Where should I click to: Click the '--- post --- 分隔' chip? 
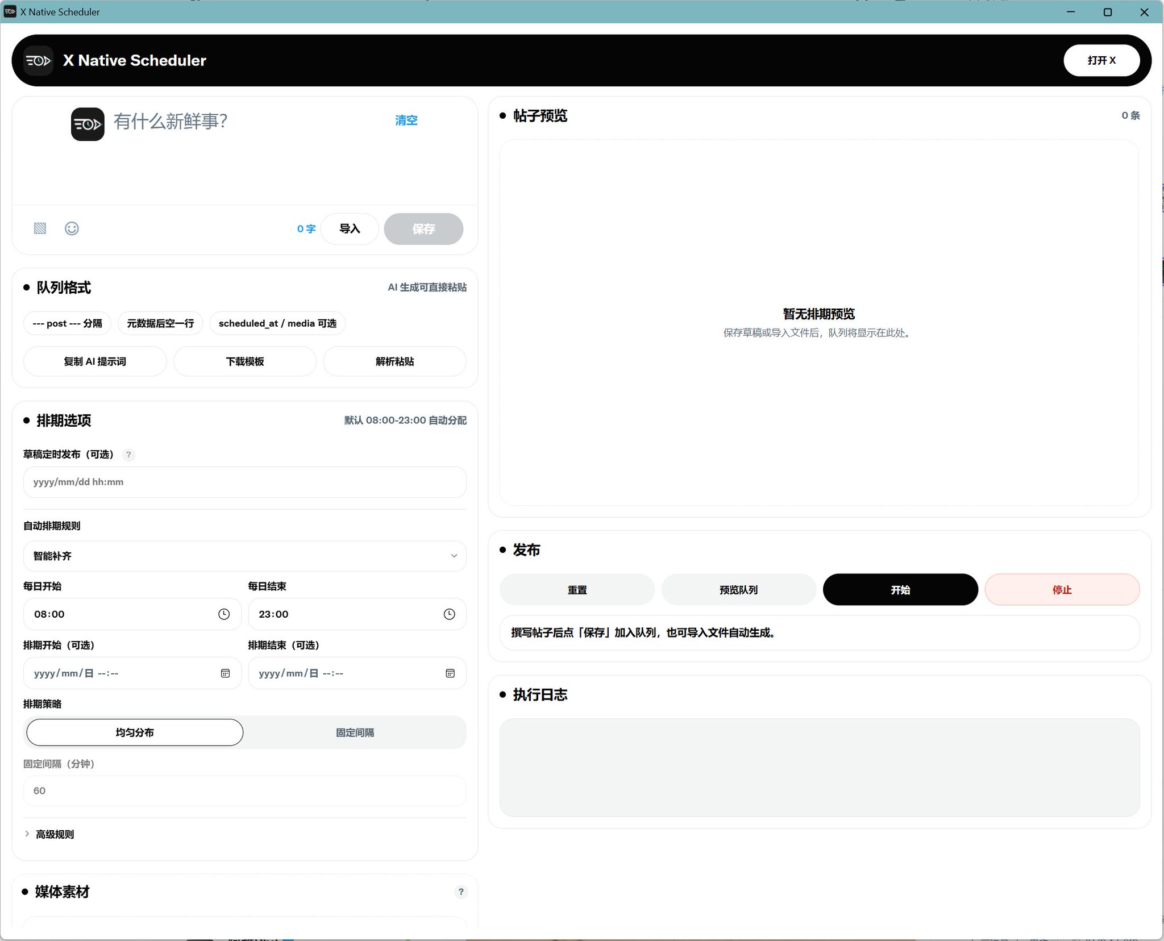coord(68,323)
